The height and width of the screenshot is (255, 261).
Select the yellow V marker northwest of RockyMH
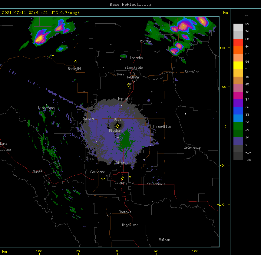click(53, 56)
